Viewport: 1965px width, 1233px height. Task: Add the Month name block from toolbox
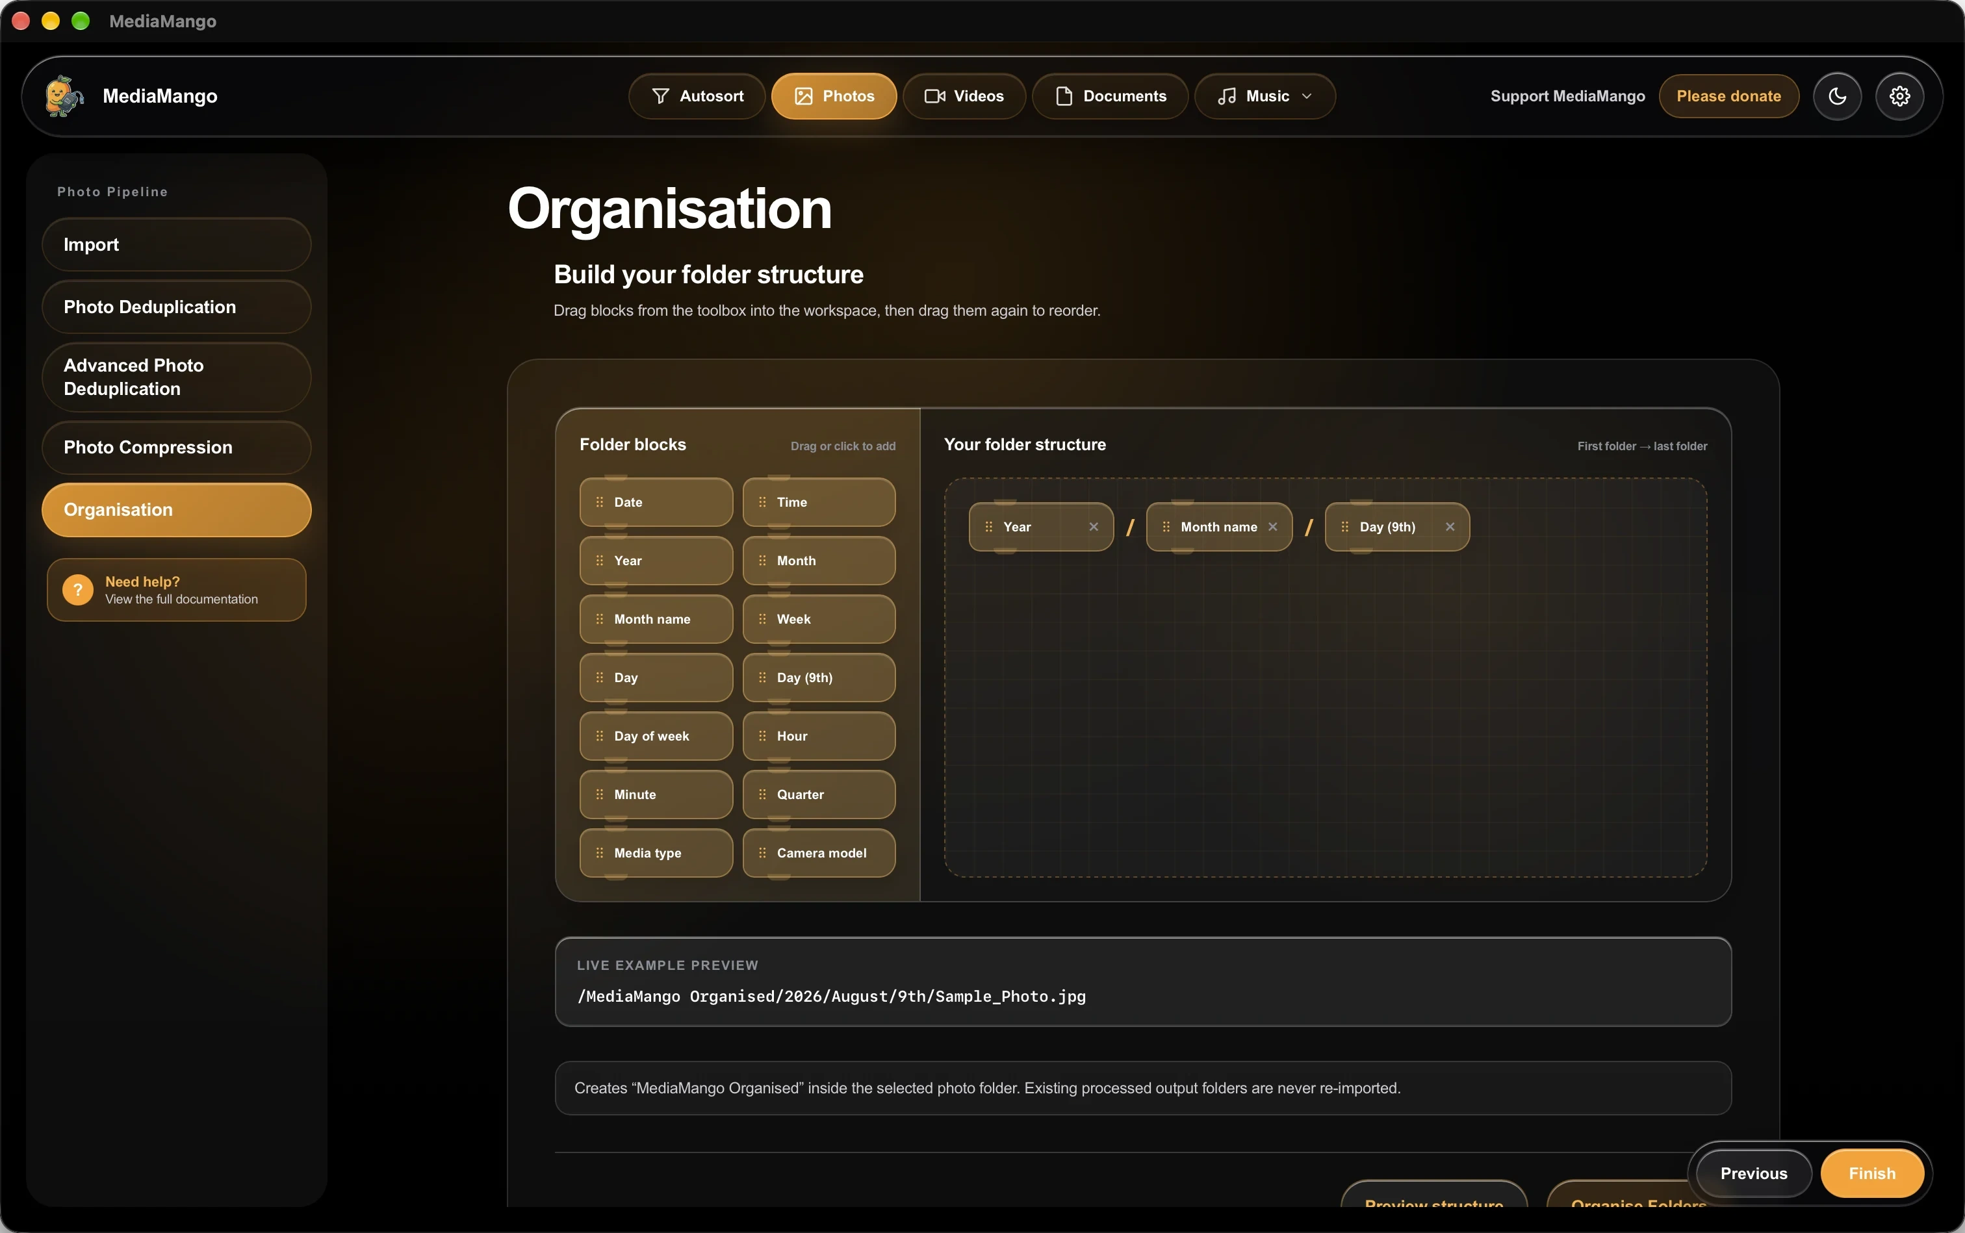click(656, 619)
